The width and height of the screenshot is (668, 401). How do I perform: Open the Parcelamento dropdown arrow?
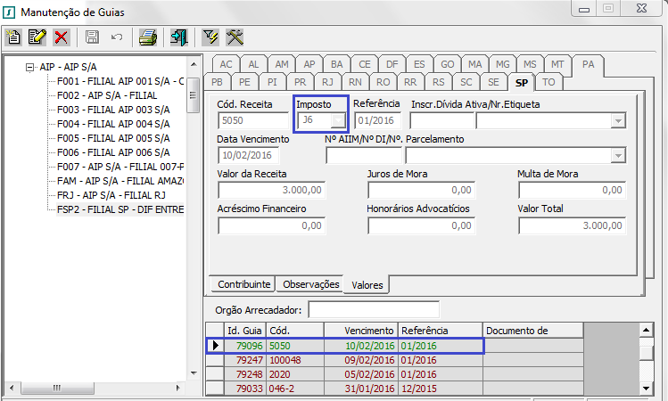pyautogui.click(x=616, y=156)
